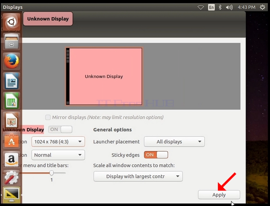Enable the Mirror displays checkbox
The height and width of the screenshot is (206, 270).
point(48,117)
